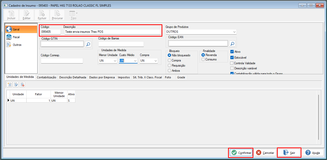Open Sit. Trib. X Class. Fiscal tab
This screenshot has width=327, height=160.
(148, 77)
